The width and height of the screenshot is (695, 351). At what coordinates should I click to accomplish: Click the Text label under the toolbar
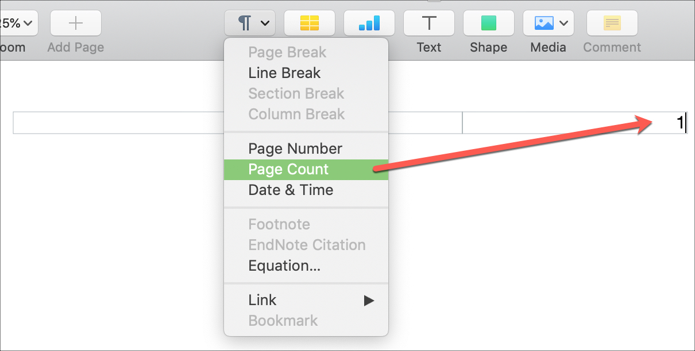point(429,47)
